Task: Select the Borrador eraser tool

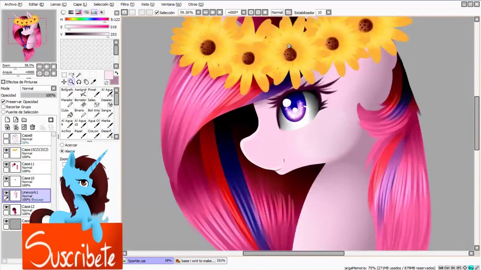Action: [80, 103]
